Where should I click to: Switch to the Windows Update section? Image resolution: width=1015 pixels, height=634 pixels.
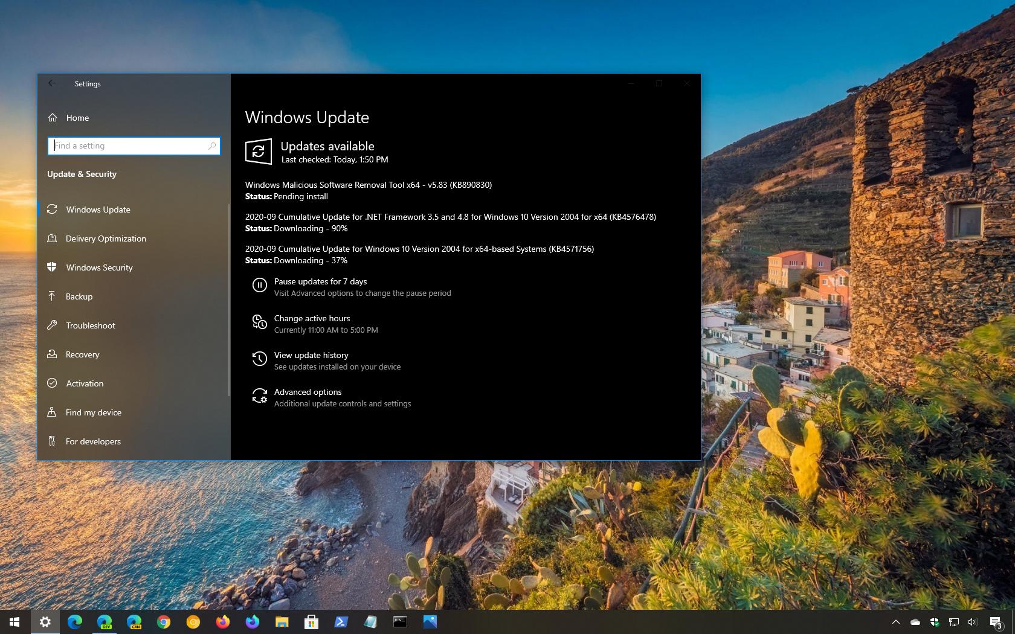(x=98, y=210)
